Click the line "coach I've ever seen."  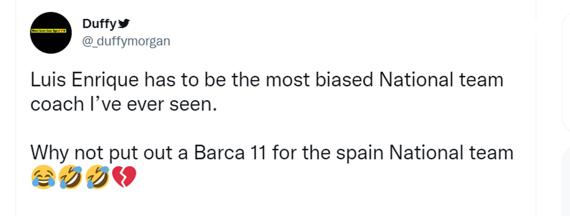pos(122,105)
